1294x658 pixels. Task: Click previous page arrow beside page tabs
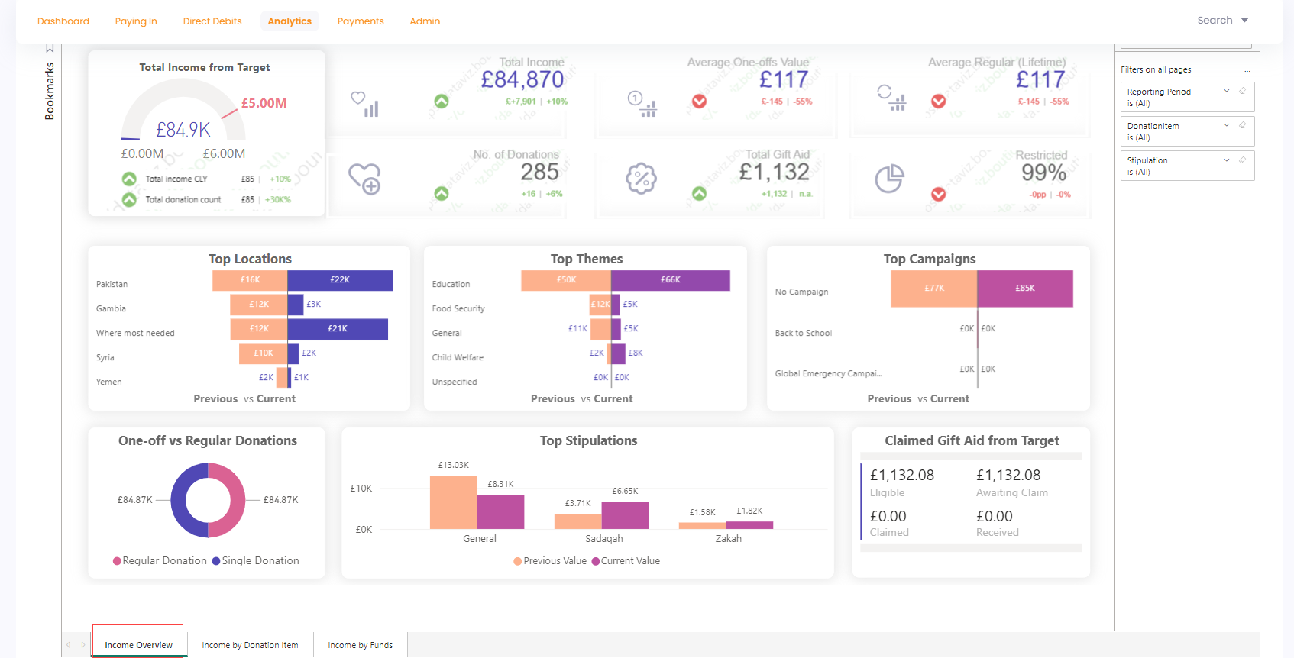pyautogui.click(x=69, y=645)
